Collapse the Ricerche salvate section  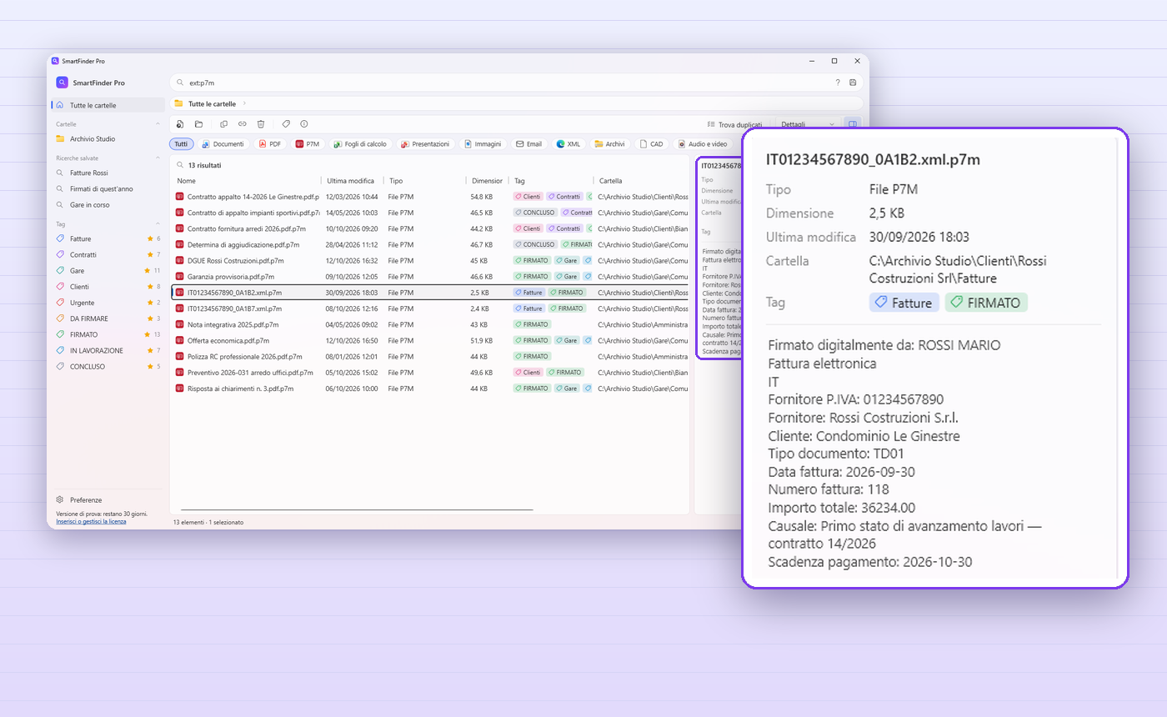[x=158, y=158]
